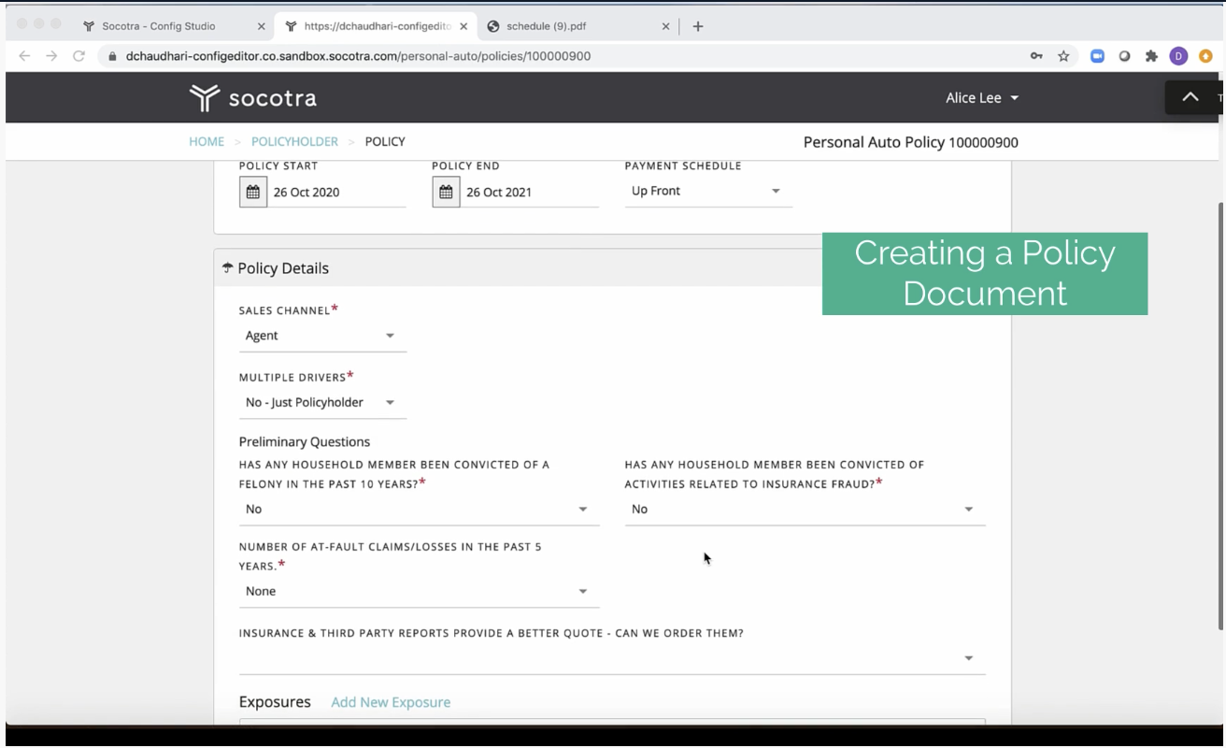
Task: Expand the Sales Channel dropdown
Action: (321, 336)
